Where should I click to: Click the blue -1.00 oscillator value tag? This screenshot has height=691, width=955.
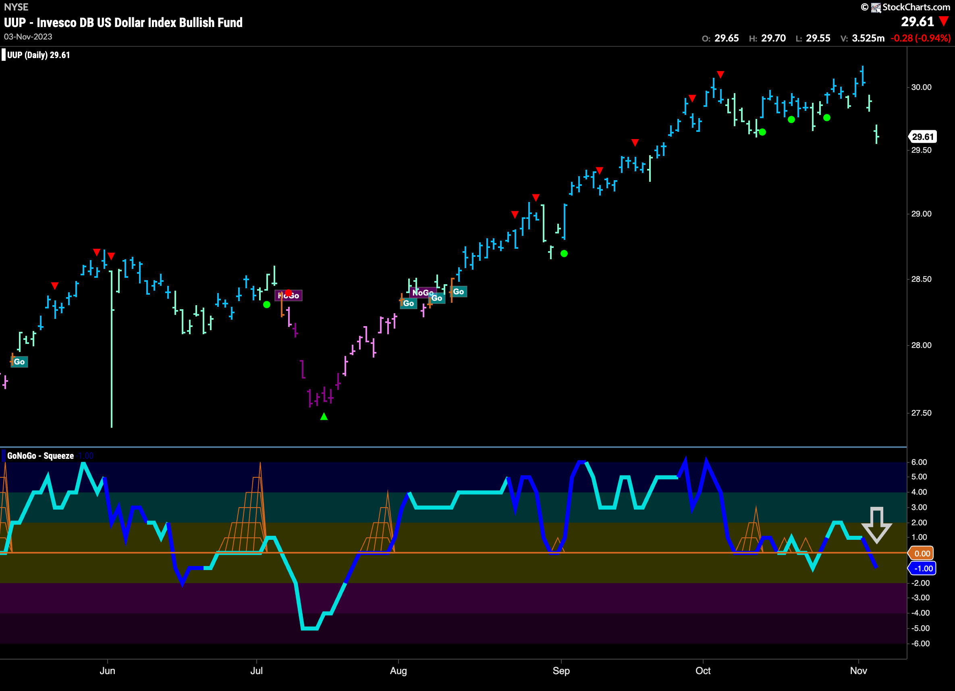922,568
